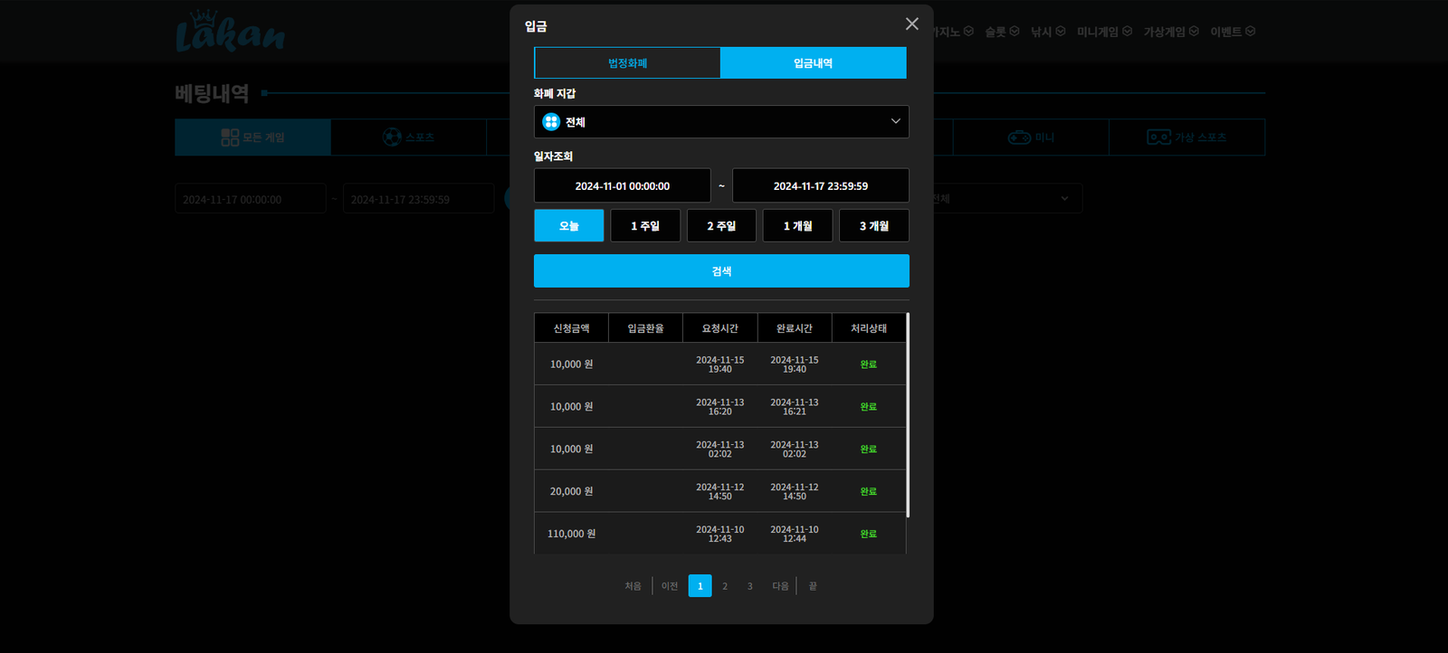Go to page 2 of deposit history

click(x=725, y=586)
